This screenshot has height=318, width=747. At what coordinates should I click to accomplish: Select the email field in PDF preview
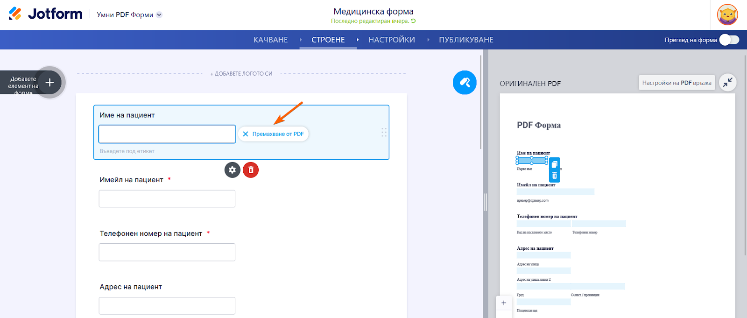pyautogui.click(x=556, y=191)
